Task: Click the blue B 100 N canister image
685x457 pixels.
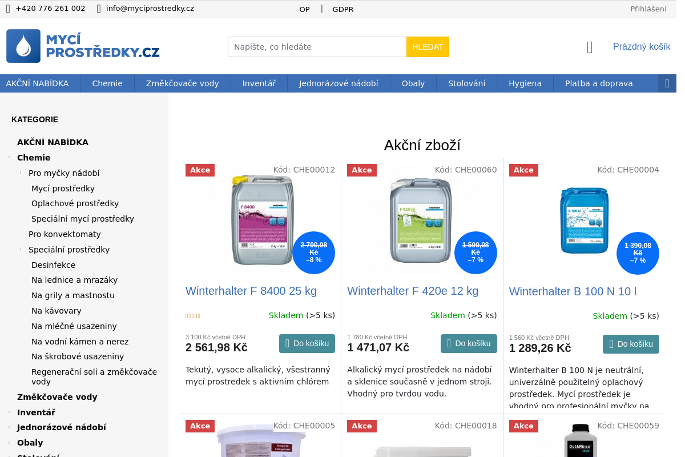Action: [584, 220]
